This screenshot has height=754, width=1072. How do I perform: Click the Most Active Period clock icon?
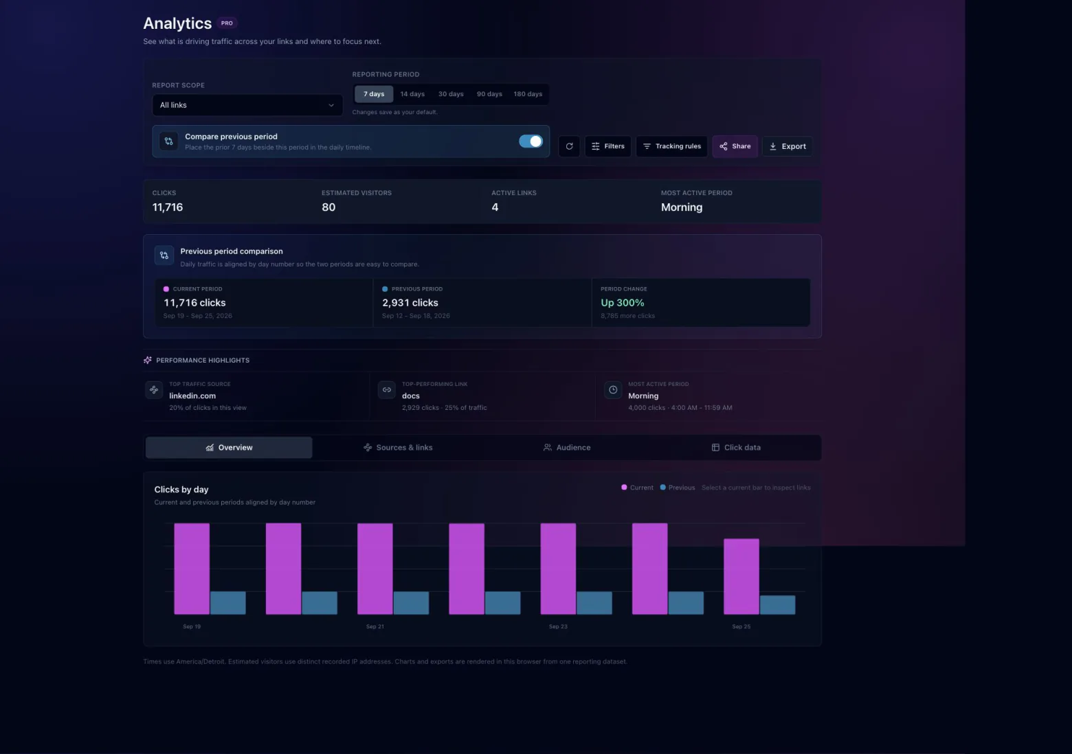[613, 389]
